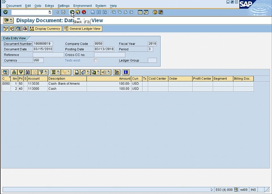This screenshot has width=272, height=194.
Task: Select the amount cell 100.00-
Action: coord(109,84)
